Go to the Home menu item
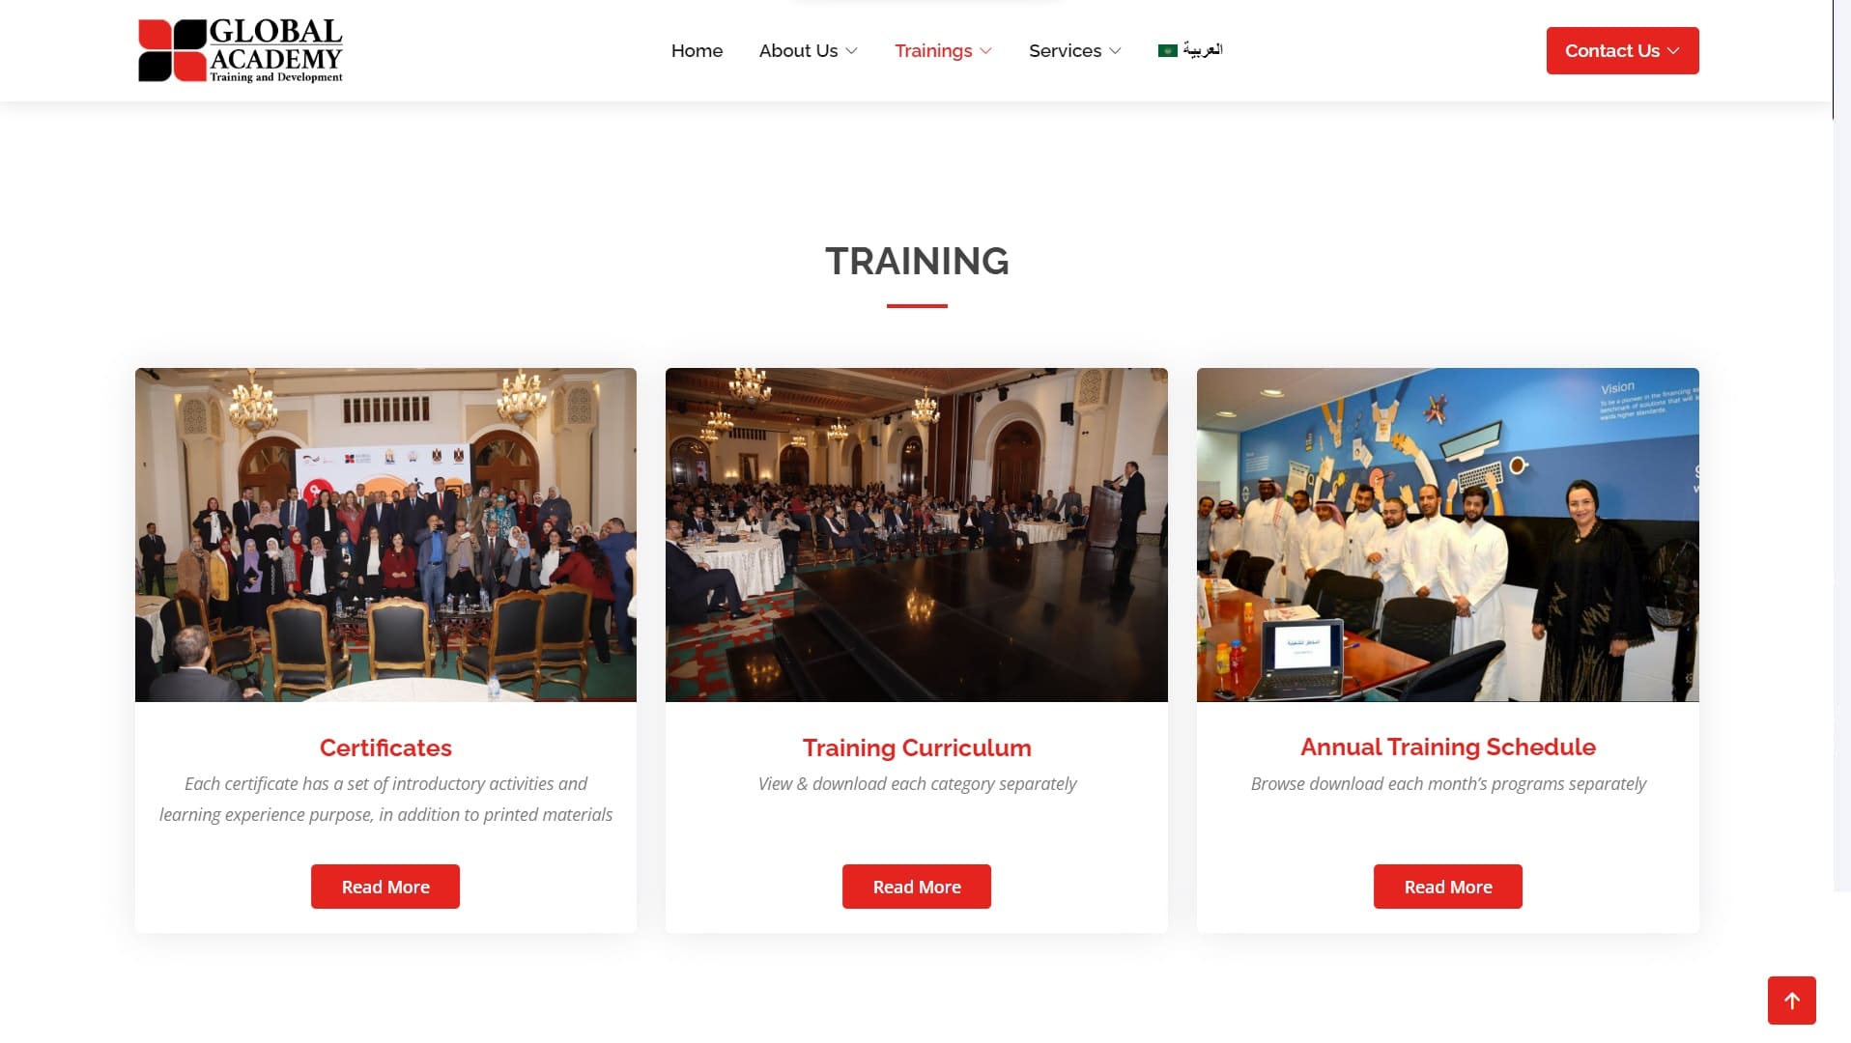The image size is (1851, 1043). point(697,50)
